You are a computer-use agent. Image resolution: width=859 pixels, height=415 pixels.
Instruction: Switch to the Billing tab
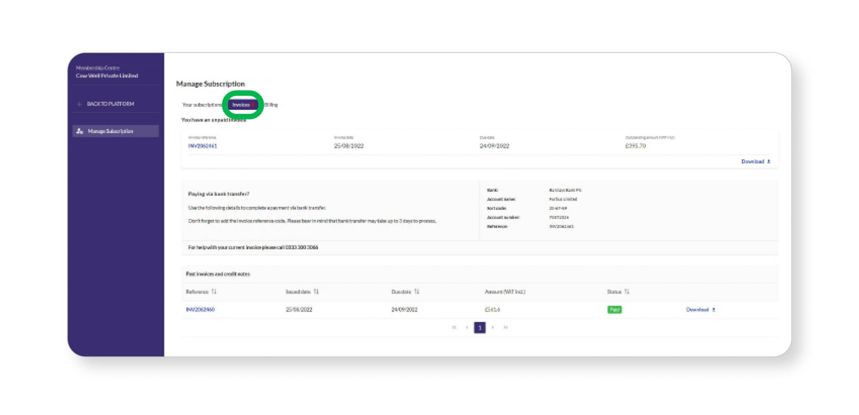(x=271, y=105)
